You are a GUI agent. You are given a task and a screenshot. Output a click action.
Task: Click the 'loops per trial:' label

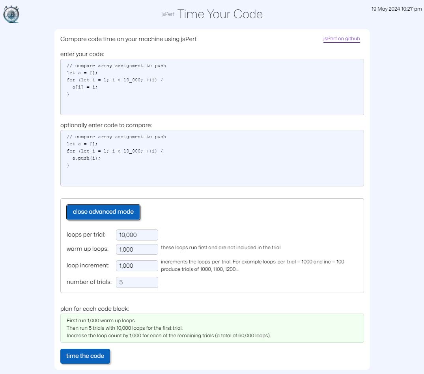(x=86, y=235)
